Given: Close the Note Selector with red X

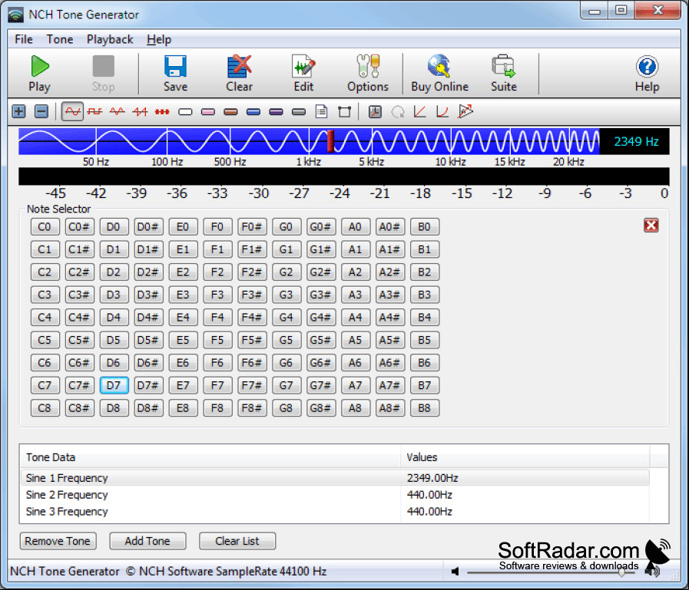Looking at the screenshot, I should tap(651, 226).
